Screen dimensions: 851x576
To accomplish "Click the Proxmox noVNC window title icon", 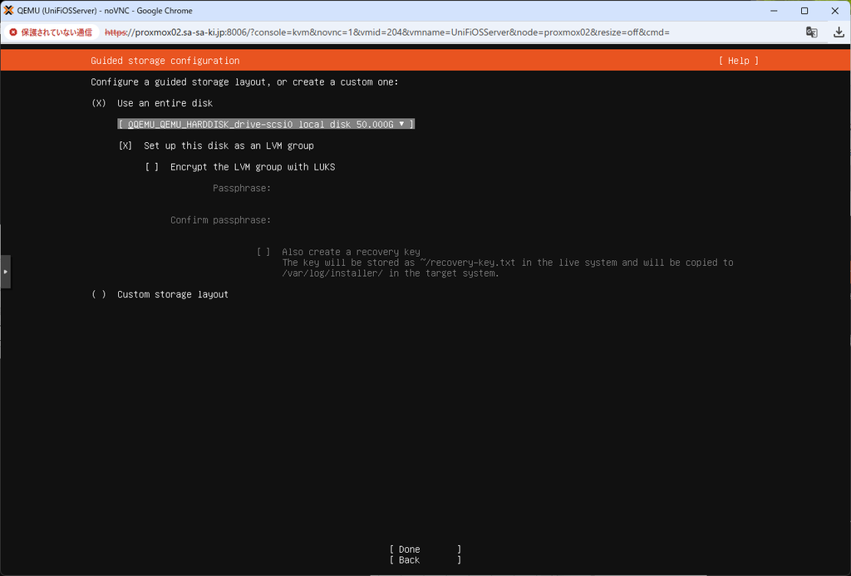I will pyautogui.click(x=8, y=10).
